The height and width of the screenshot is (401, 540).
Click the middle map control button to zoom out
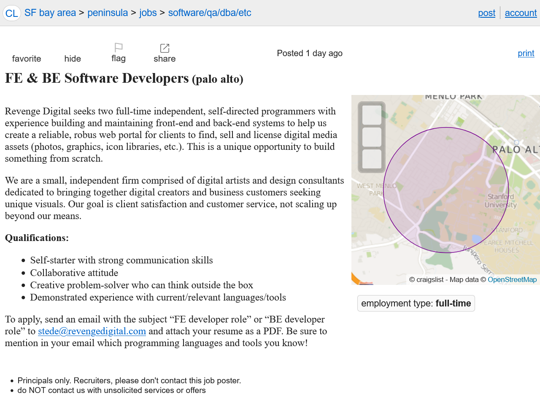(x=372, y=137)
